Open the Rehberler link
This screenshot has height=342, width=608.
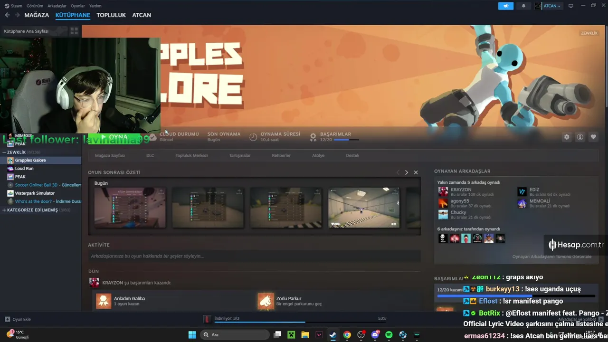(281, 155)
